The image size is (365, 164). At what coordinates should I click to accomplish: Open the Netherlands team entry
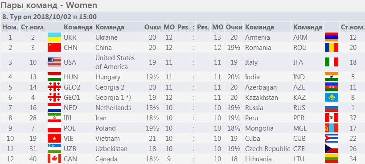[x=113, y=108]
